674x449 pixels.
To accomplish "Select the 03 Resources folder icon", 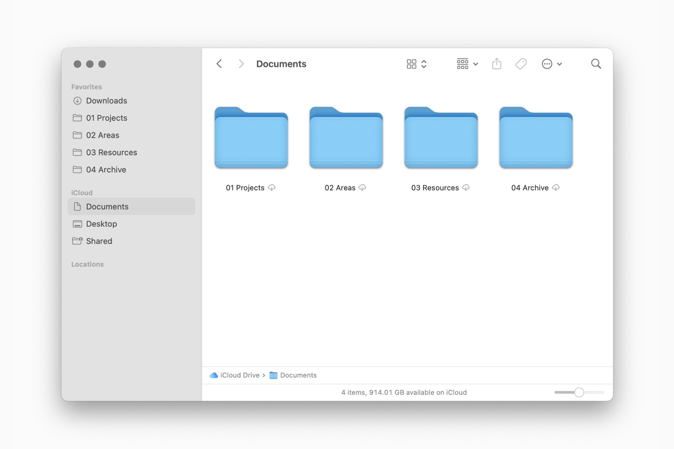I will [x=441, y=137].
